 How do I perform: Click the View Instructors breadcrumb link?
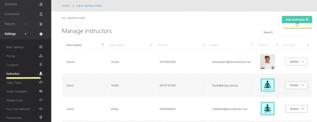pos(89,6)
